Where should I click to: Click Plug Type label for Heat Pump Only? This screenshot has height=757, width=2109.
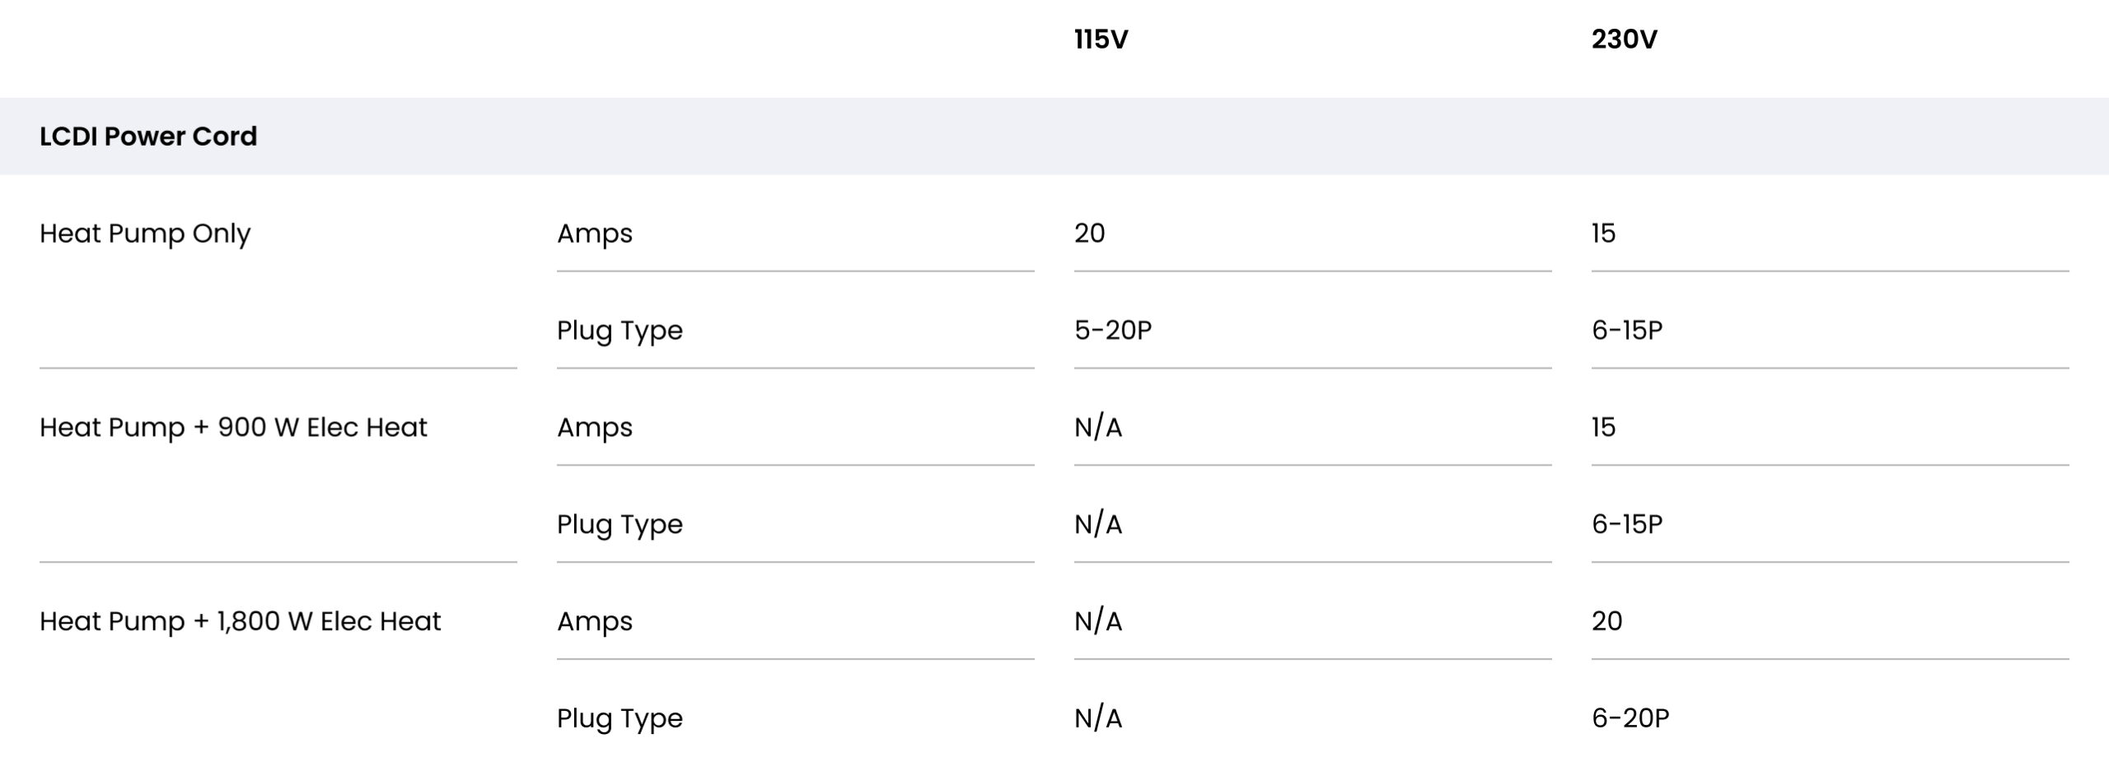(620, 331)
